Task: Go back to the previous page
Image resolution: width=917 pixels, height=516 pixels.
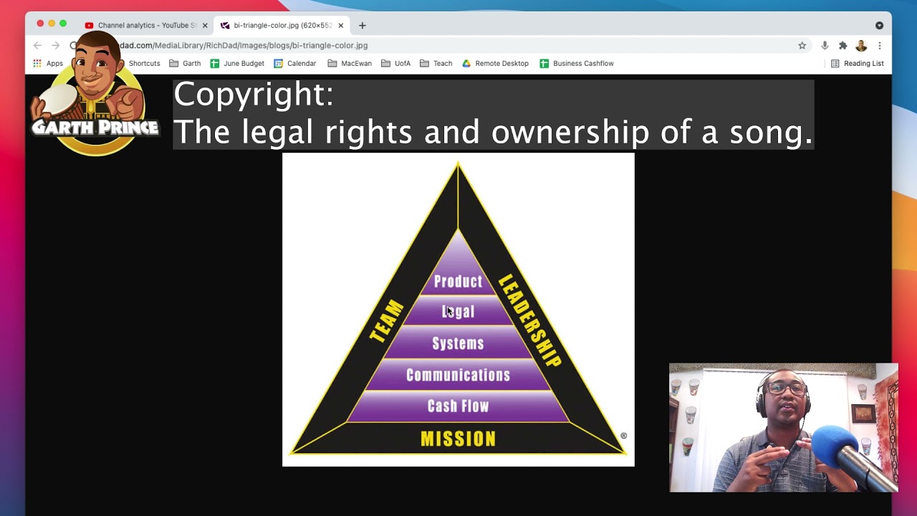Action: 37,45
